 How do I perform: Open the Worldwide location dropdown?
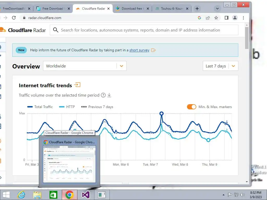[x=85, y=66]
